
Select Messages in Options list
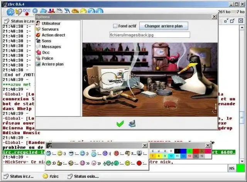coord(51,47)
